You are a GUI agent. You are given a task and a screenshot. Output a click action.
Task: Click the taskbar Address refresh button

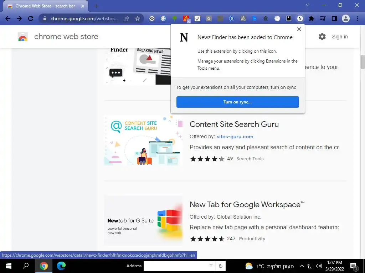click(x=220, y=266)
